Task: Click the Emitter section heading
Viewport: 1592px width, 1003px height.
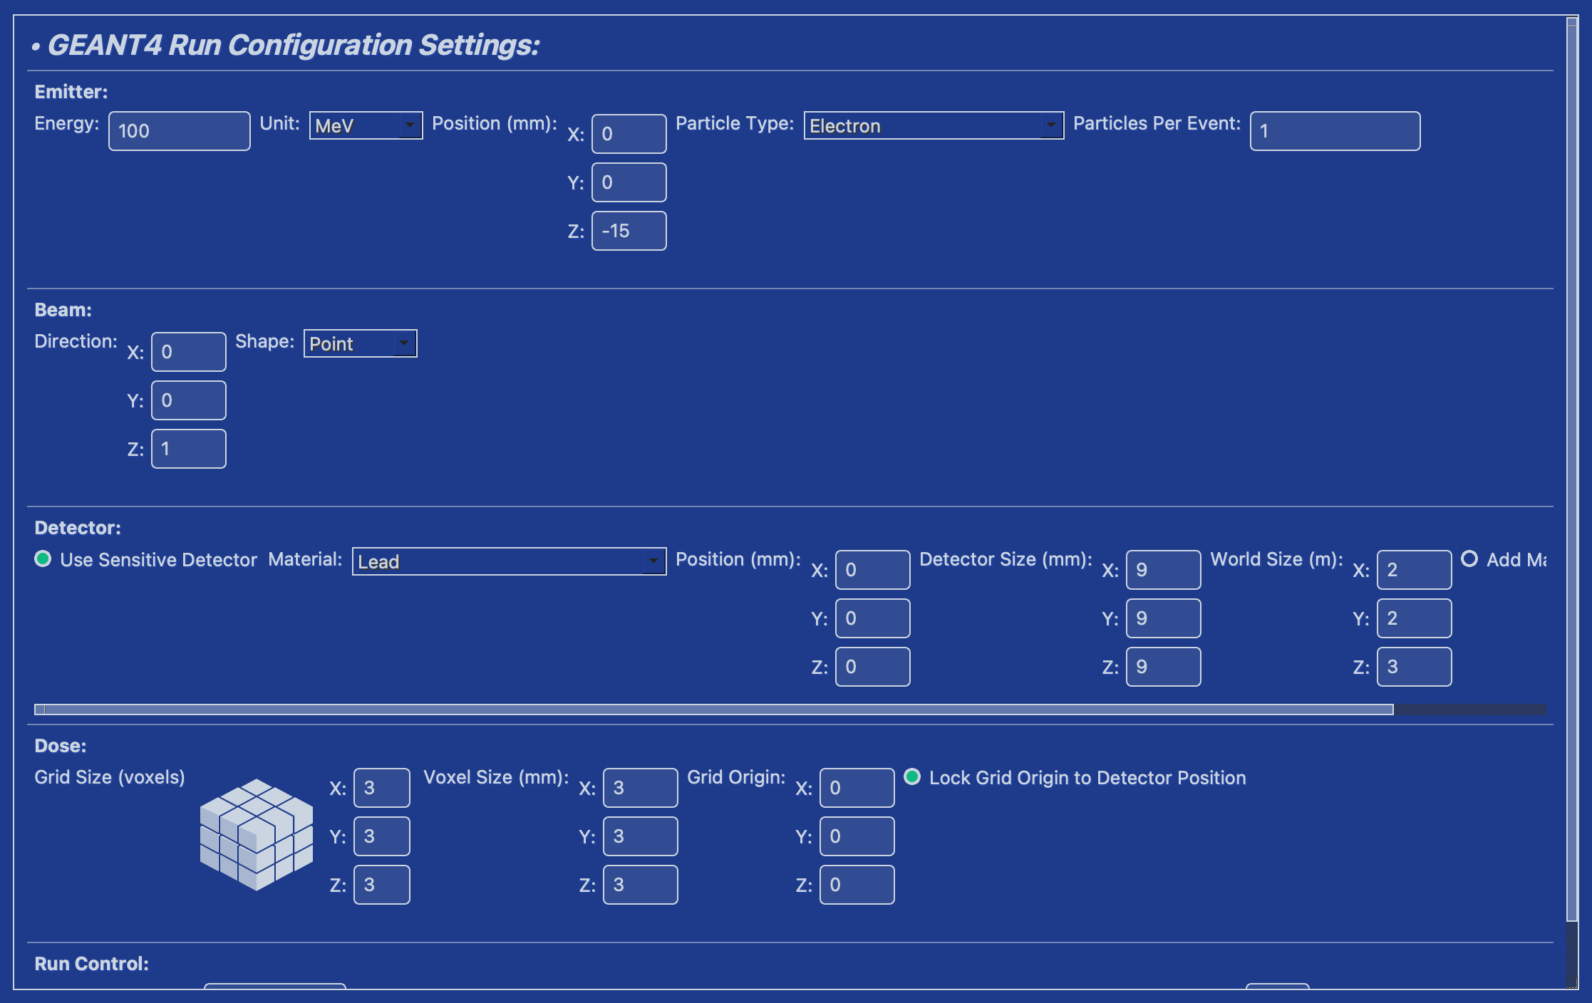Action: [x=71, y=92]
